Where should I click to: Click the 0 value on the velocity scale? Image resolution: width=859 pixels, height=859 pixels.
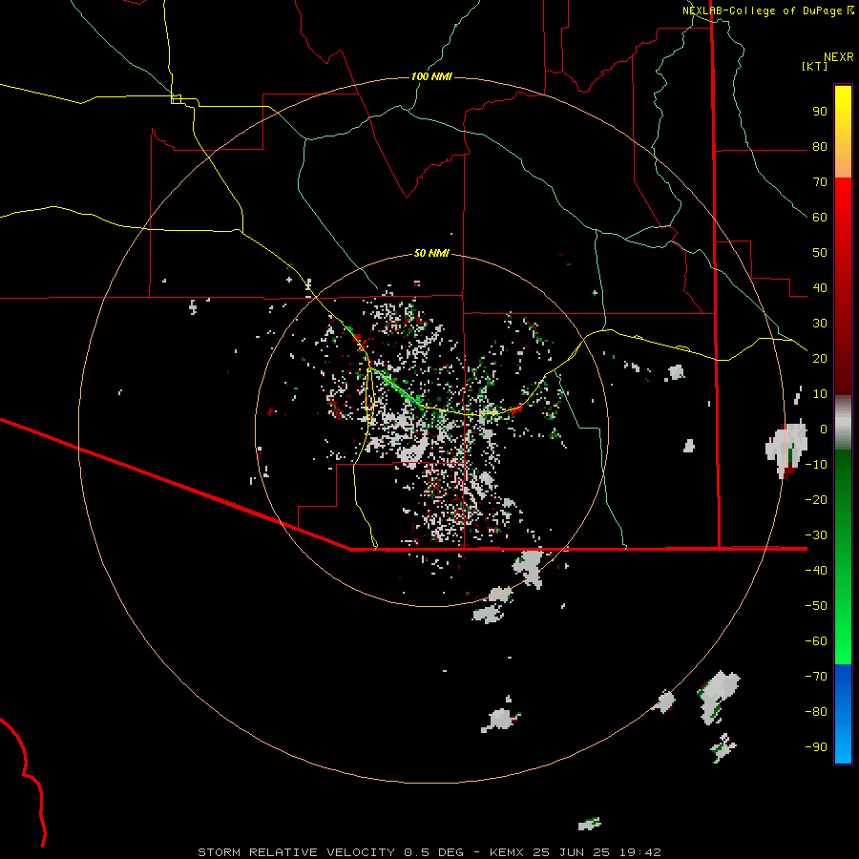(824, 429)
